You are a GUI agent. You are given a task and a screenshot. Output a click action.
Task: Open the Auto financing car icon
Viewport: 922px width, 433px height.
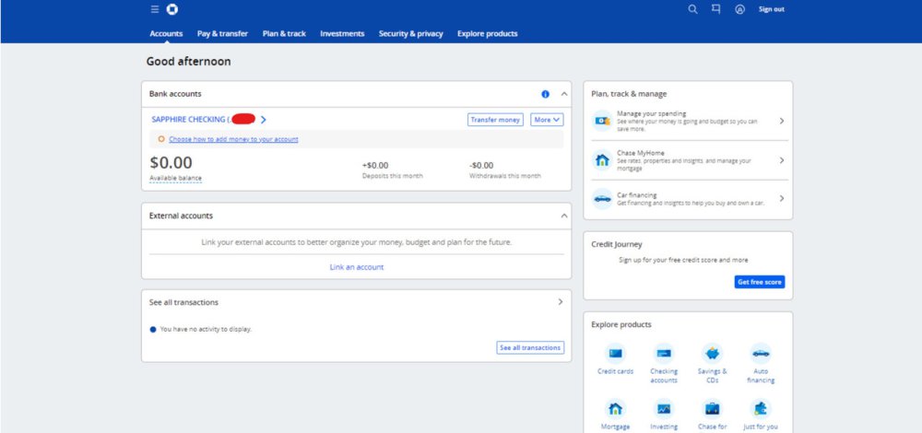pyautogui.click(x=761, y=353)
